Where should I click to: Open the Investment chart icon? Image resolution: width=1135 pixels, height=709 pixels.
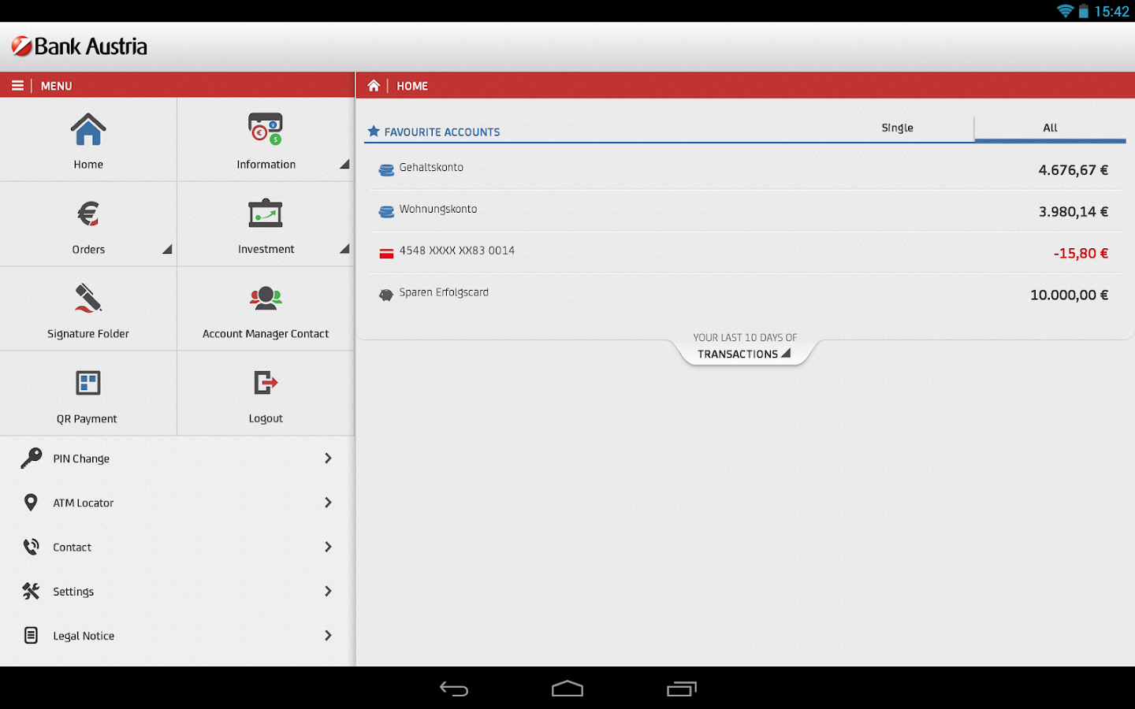click(x=266, y=213)
